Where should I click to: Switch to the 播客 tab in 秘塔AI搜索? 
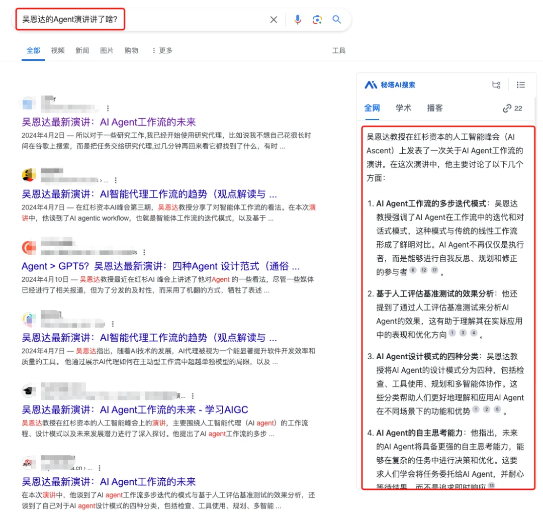coord(435,109)
